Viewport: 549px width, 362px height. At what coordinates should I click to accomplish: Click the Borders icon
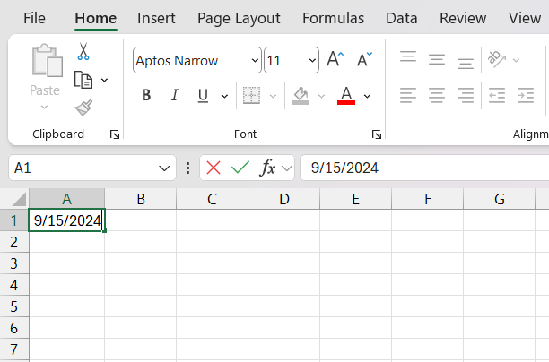click(251, 96)
